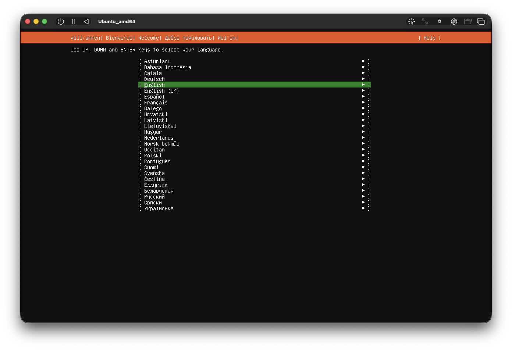The width and height of the screenshot is (512, 350).
Task: Pick Français in the language list
Action: click(156, 103)
